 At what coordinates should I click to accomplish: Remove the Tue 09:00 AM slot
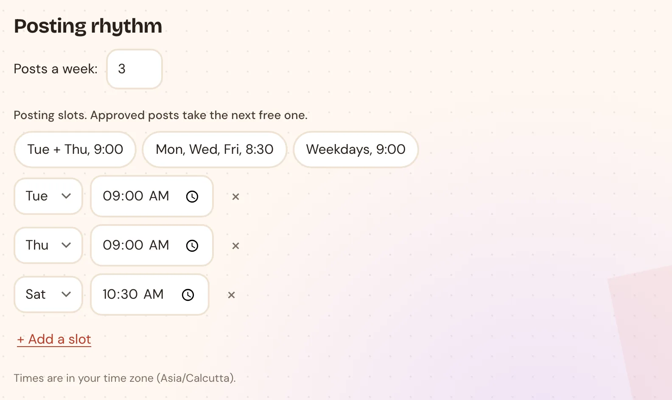tap(236, 197)
